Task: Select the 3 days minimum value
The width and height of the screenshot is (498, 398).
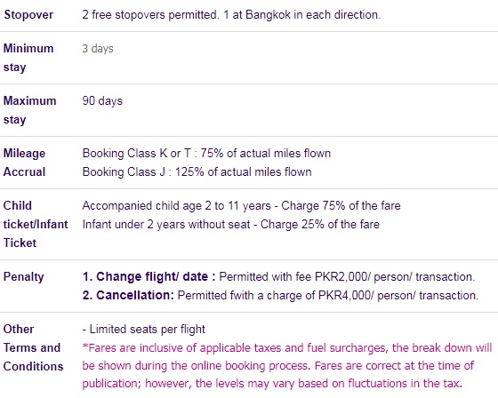Action: click(98, 49)
